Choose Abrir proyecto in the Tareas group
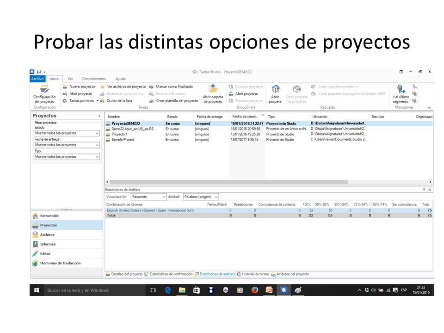 [78, 94]
